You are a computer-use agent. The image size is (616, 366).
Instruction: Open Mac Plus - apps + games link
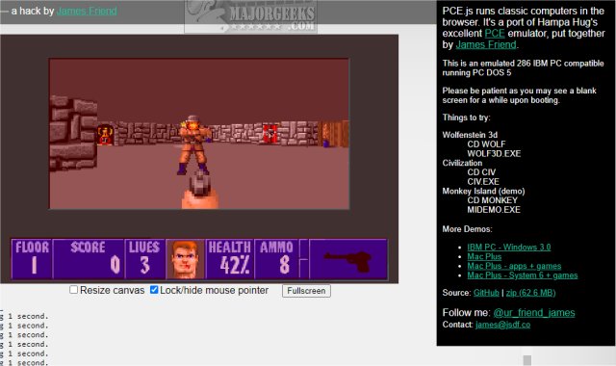coord(514,266)
